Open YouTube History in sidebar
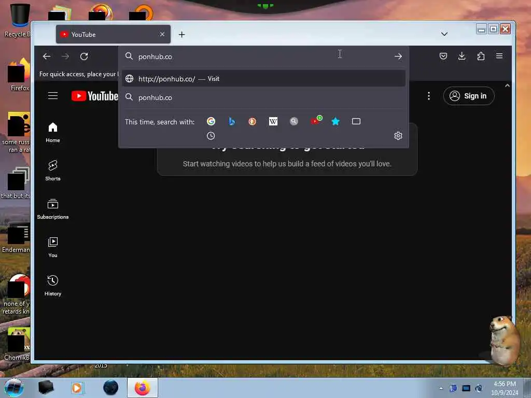The image size is (531, 398). 53,286
